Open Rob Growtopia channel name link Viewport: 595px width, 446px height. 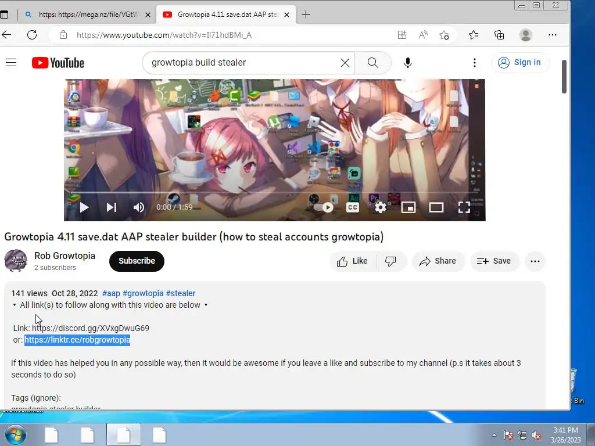pyautogui.click(x=64, y=256)
